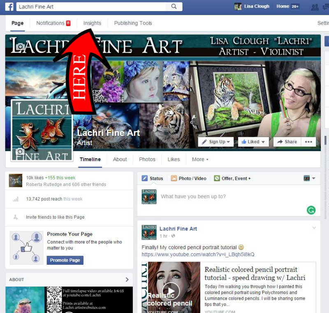
Task: Click the red notifications count badge
Action: [x=68, y=23]
